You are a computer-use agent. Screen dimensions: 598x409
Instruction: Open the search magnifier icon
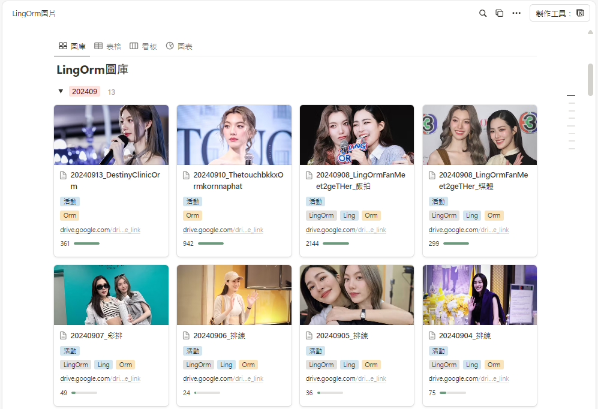pos(482,13)
